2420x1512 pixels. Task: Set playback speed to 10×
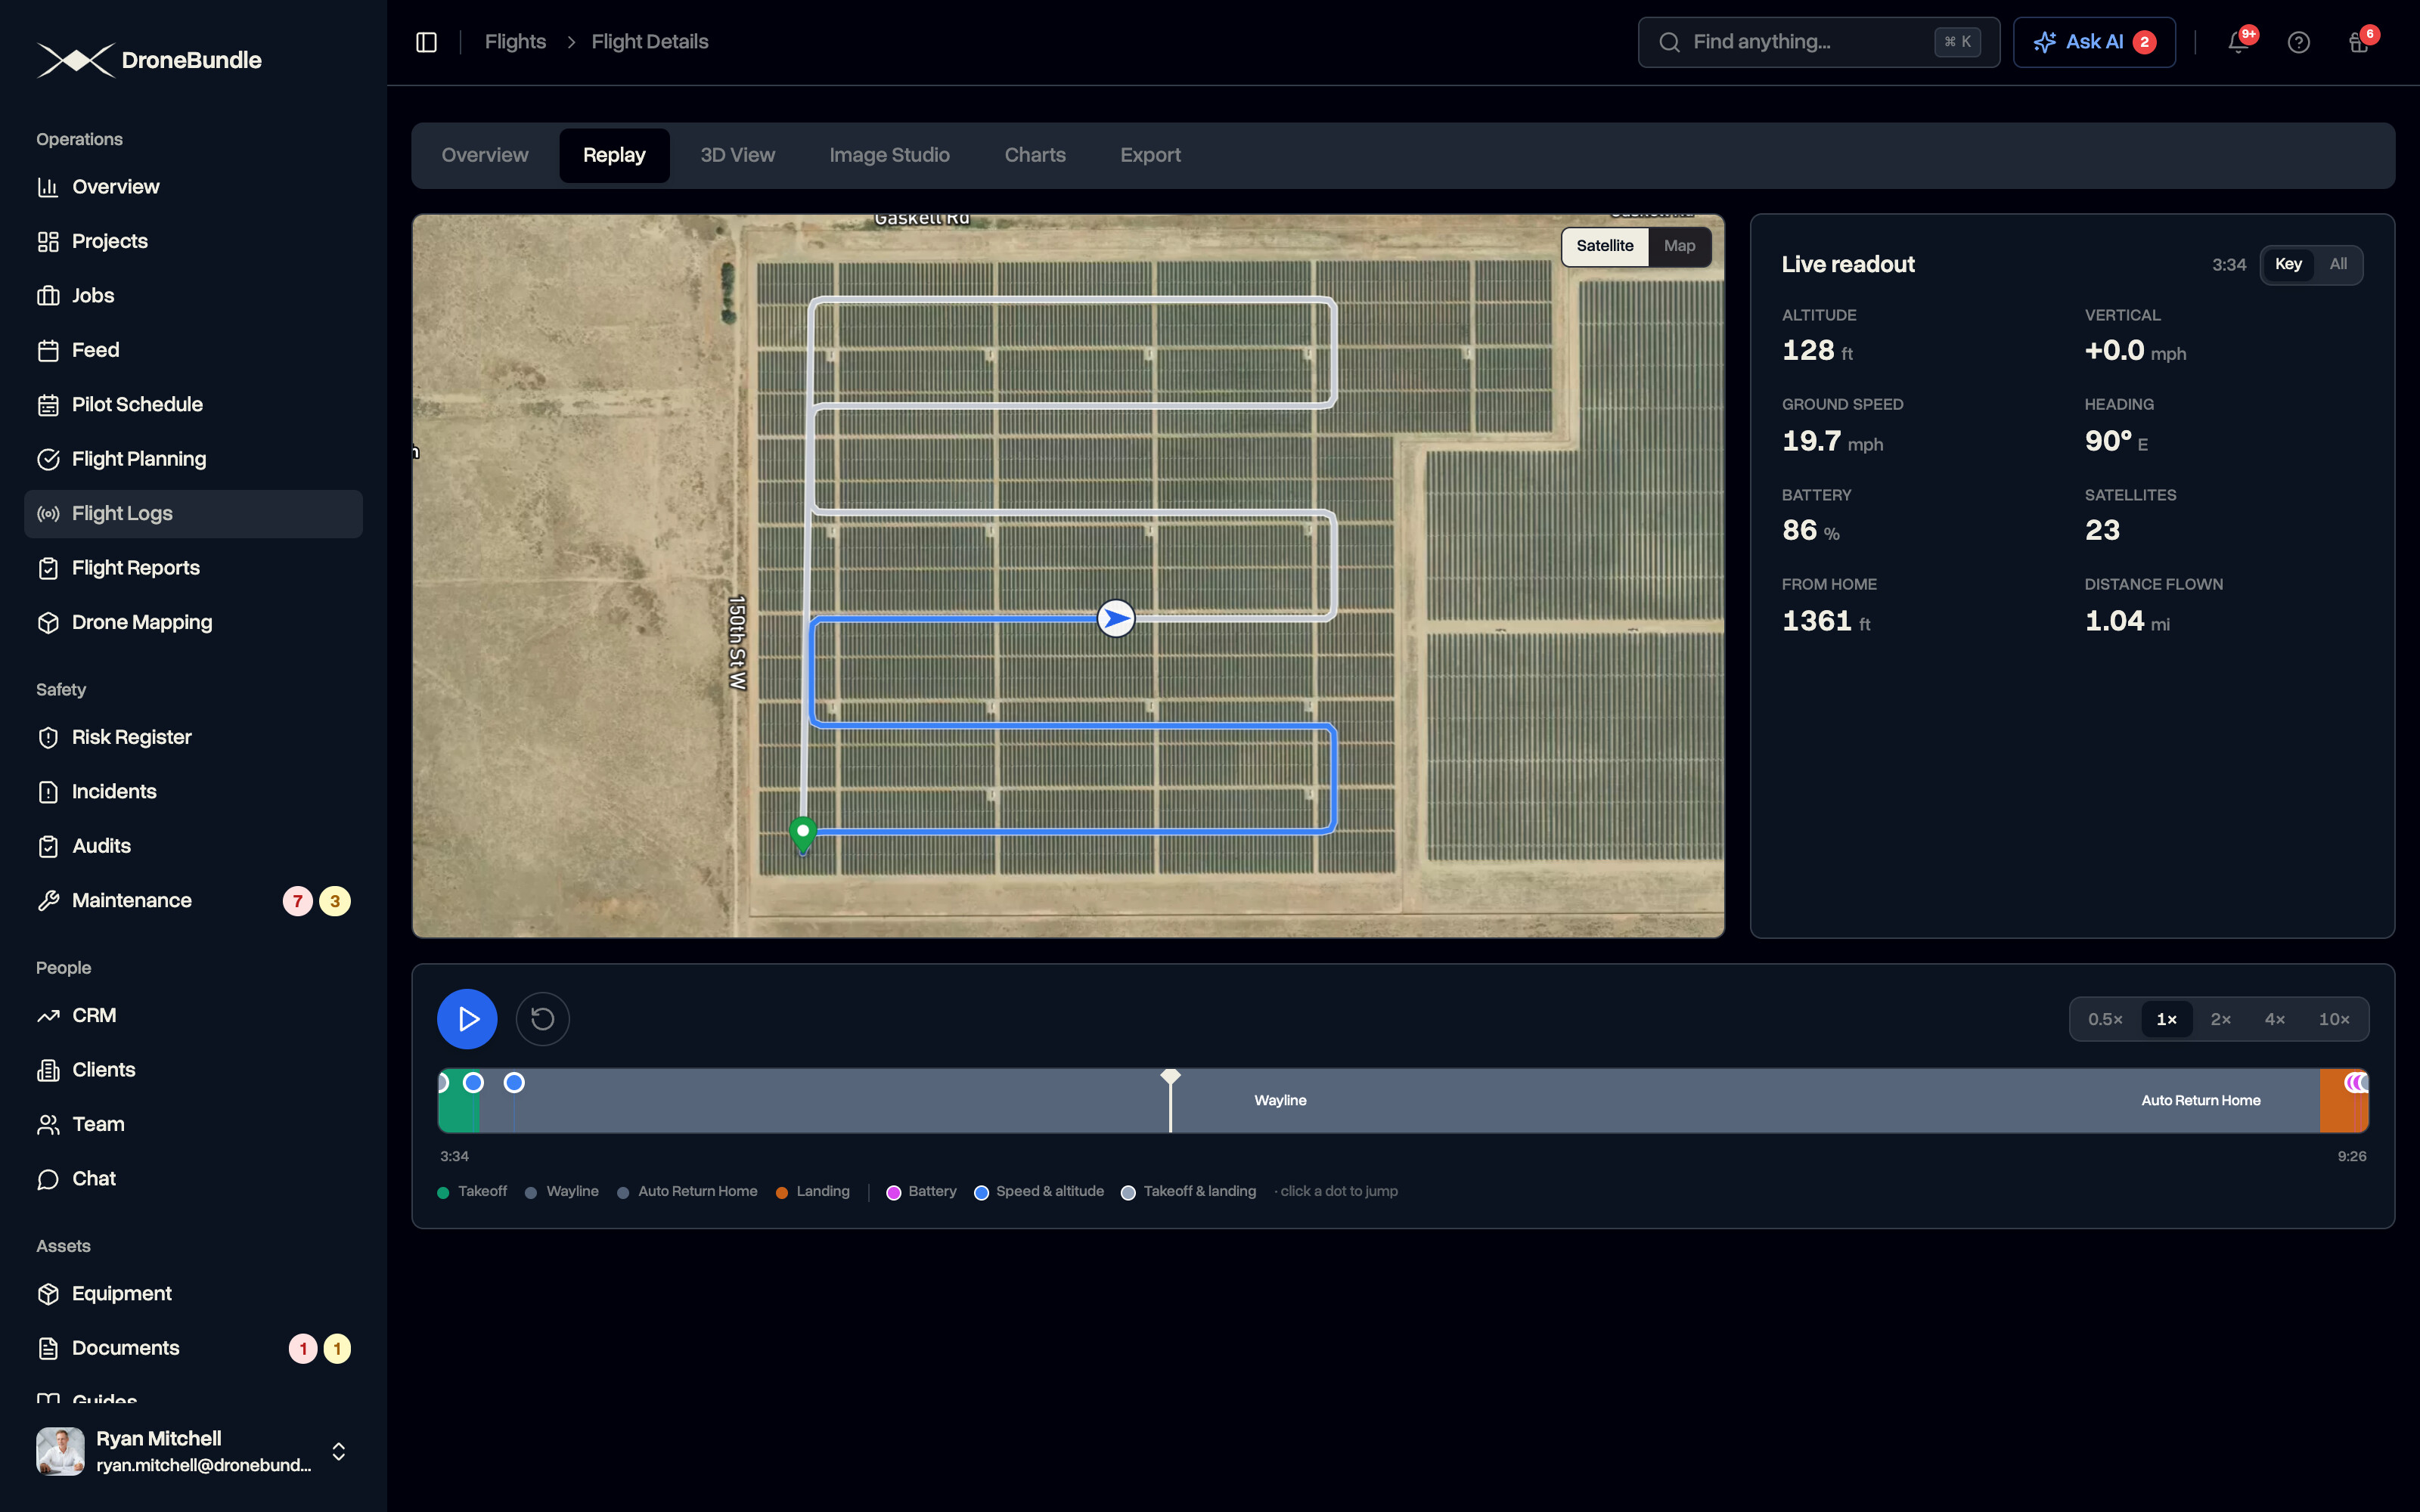2334,1020
